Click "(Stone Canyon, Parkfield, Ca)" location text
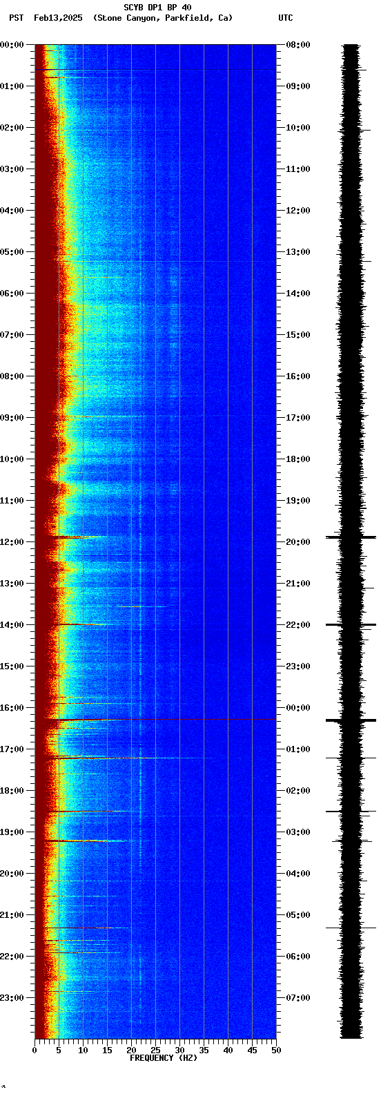Screen dimensions: 381x1094 tap(163, 18)
